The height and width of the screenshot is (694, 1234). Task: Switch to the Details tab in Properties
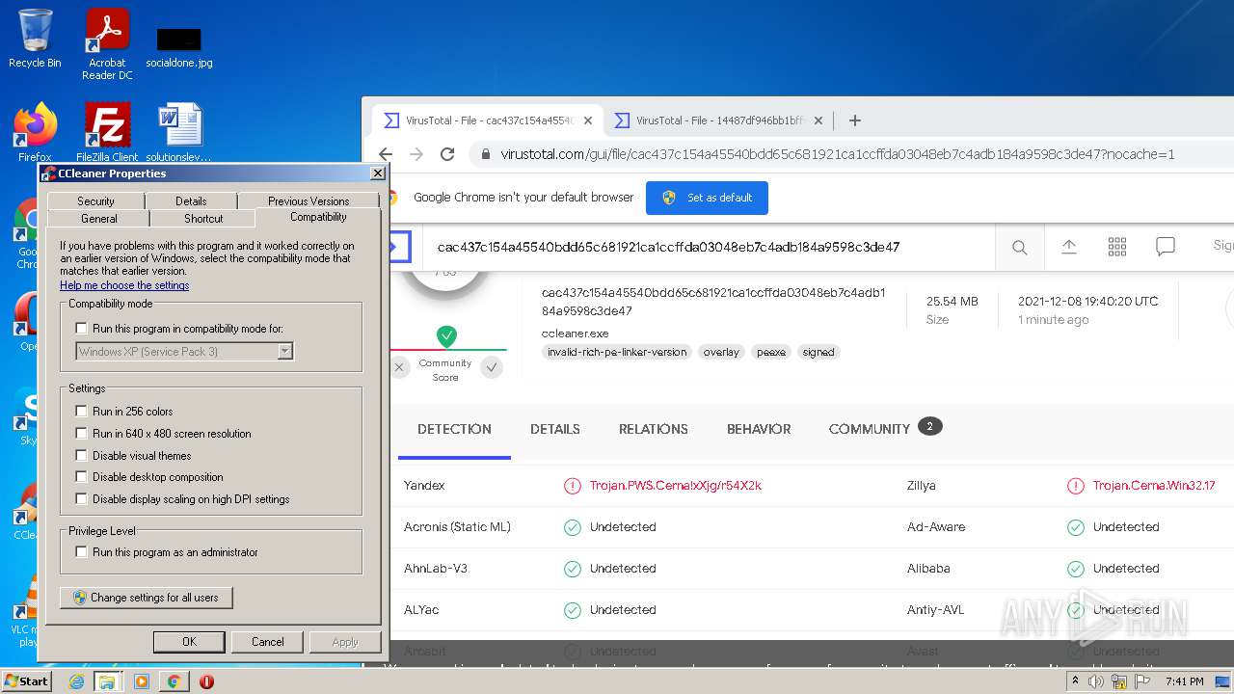[x=191, y=200]
